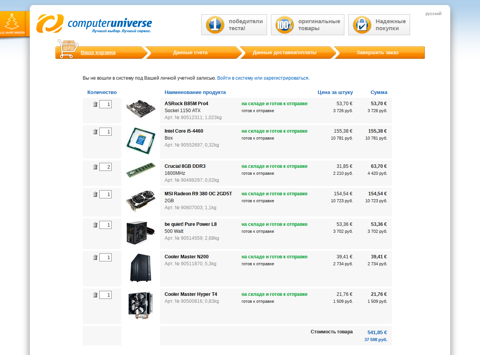Click Наименование продукта column header
The image size is (480, 355).
pyautogui.click(x=195, y=92)
